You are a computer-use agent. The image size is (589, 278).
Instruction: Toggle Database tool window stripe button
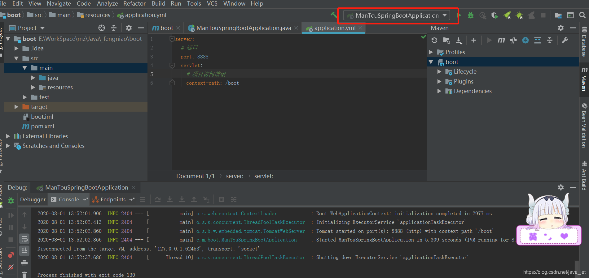[584, 42]
